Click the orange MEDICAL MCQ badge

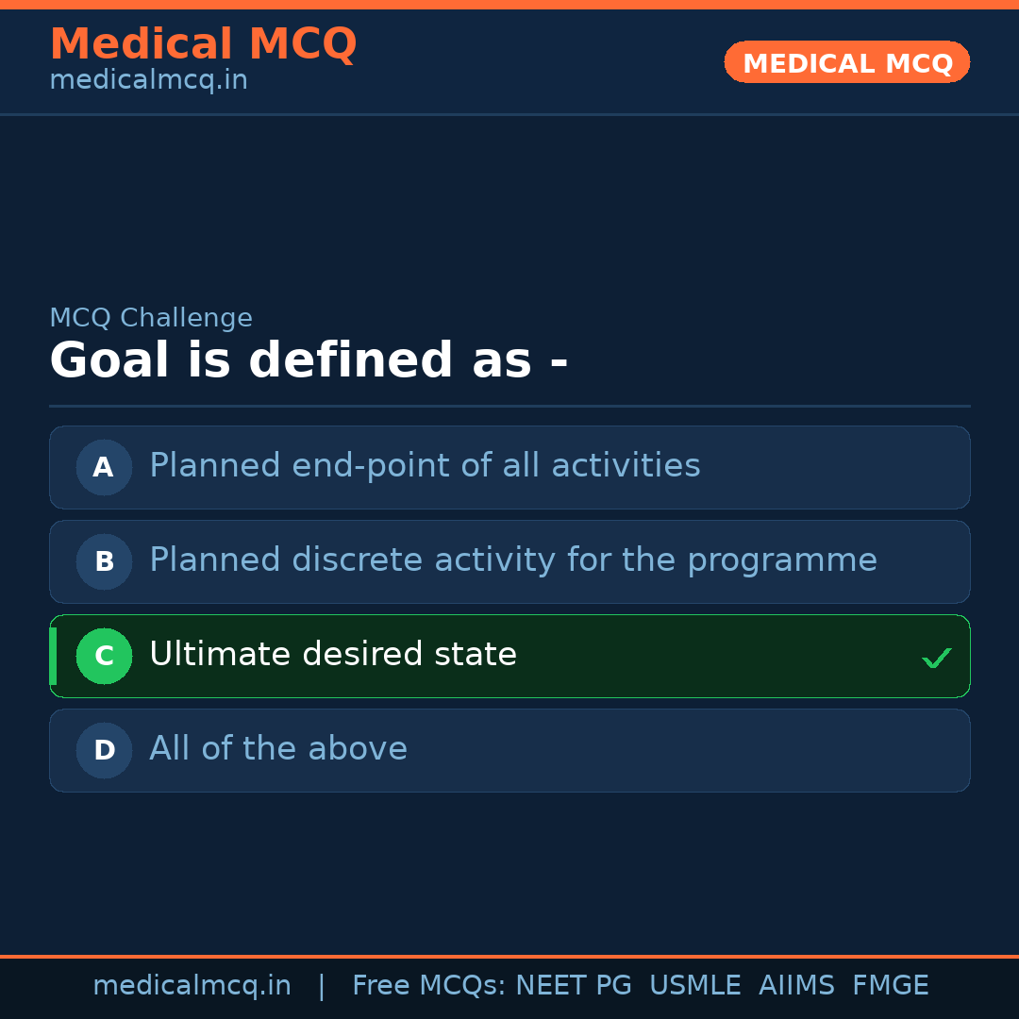coord(846,62)
